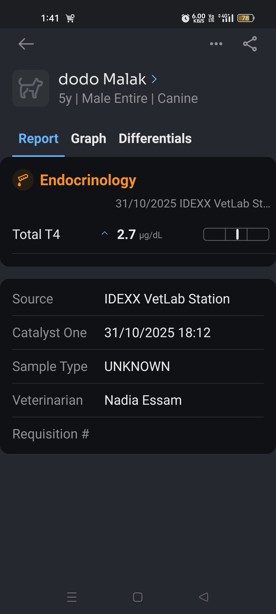Tap the orange Endocrinology test tube icon
This screenshot has width=276, height=614.
pyautogui.click(x=23, y=180)
